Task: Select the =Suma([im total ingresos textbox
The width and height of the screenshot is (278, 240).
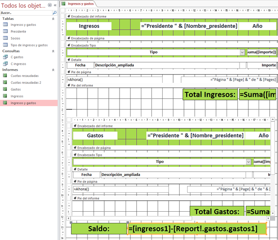Action: pos(258,95)
